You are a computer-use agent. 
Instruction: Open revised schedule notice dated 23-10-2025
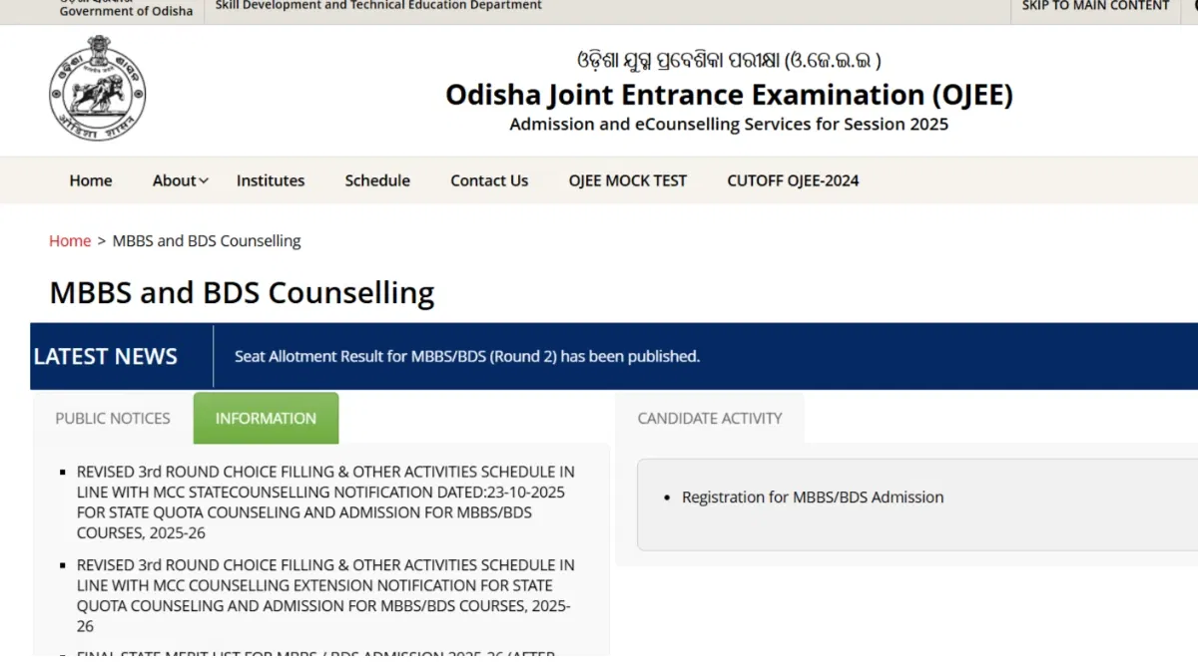[325, 501]
